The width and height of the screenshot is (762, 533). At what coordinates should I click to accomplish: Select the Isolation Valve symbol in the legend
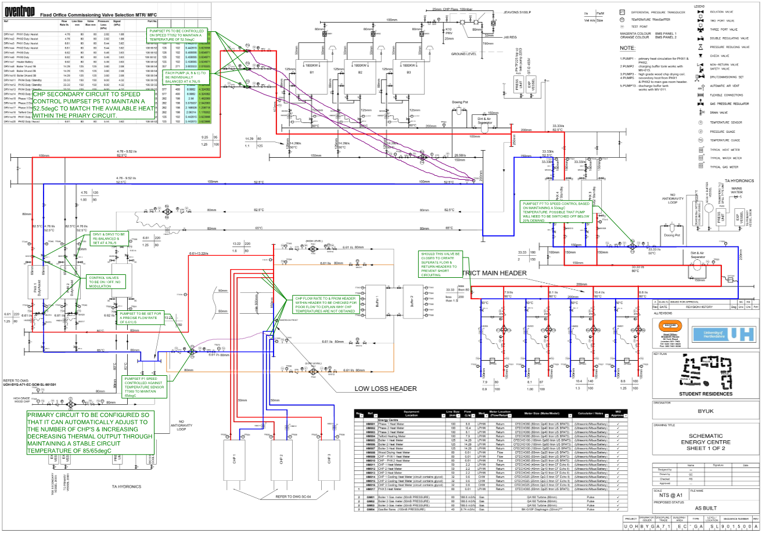click(x=700, y=12)
